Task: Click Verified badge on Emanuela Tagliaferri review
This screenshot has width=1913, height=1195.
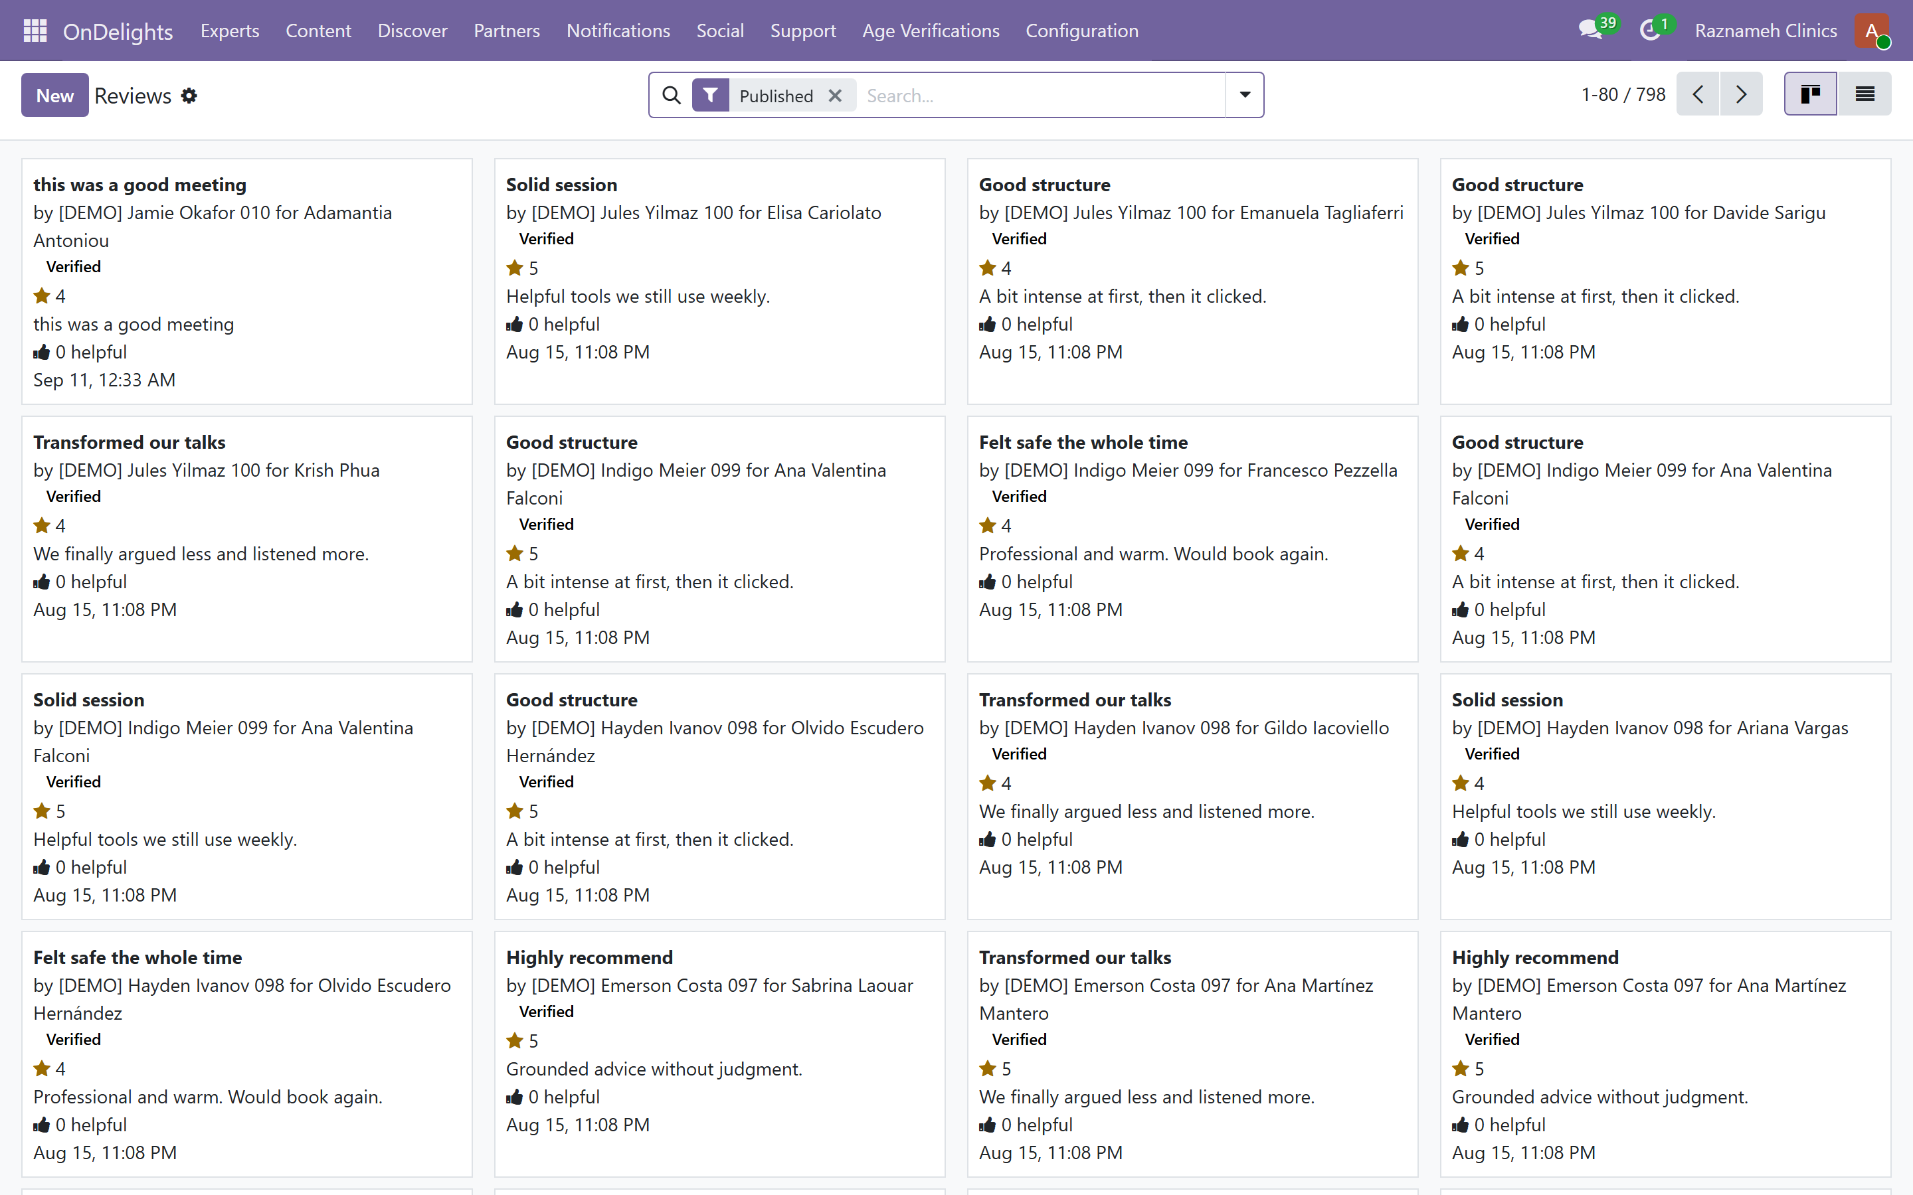Action: coord(1019,239)
